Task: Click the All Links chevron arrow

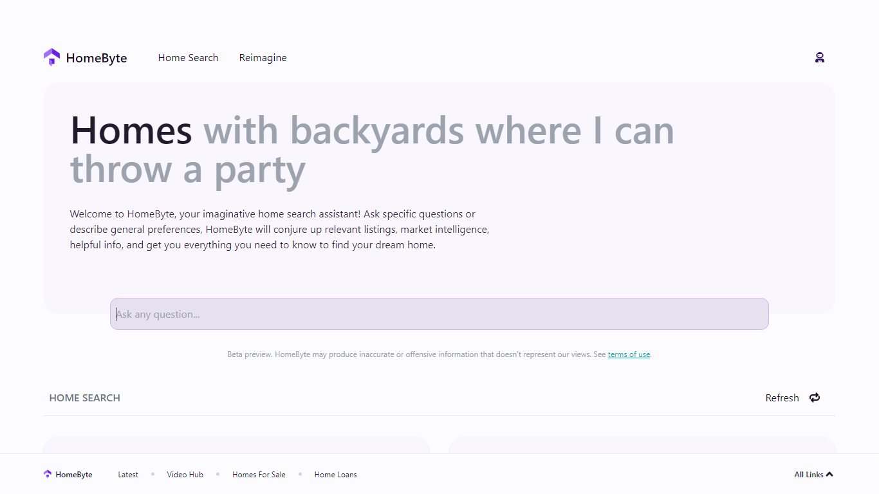Action: [829, 475]
